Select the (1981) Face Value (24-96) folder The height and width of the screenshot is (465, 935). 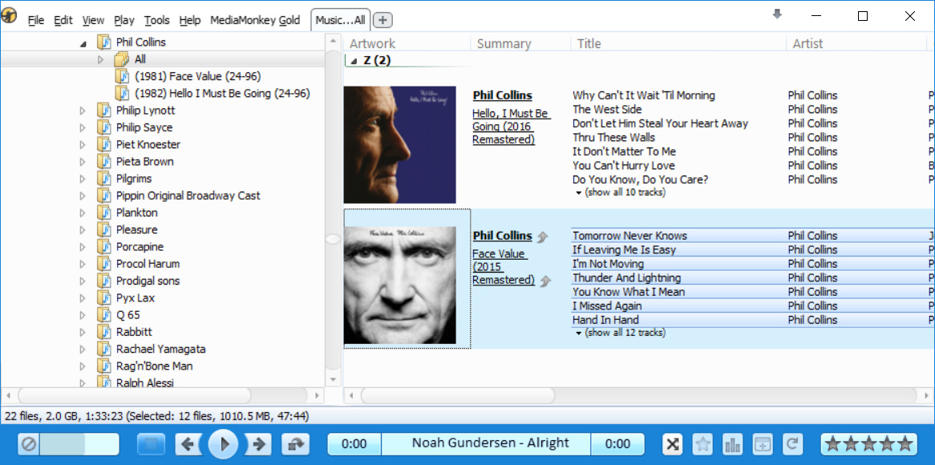[197, 76]
